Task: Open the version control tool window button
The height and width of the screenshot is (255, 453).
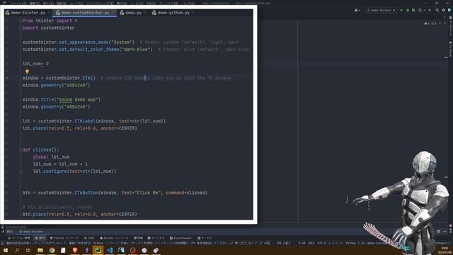Action: click(x=19, y=238)
